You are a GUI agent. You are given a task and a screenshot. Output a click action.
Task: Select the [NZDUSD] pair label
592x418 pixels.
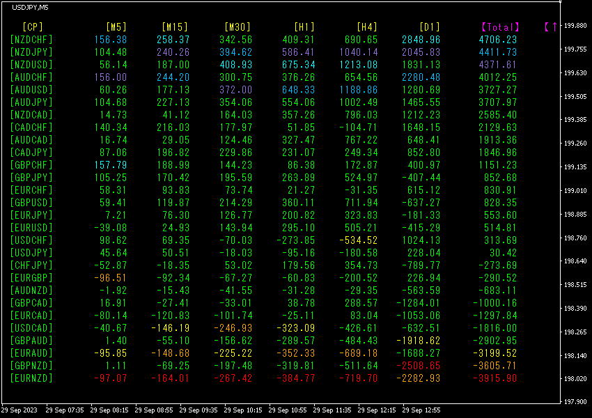[x=31, y=65]
